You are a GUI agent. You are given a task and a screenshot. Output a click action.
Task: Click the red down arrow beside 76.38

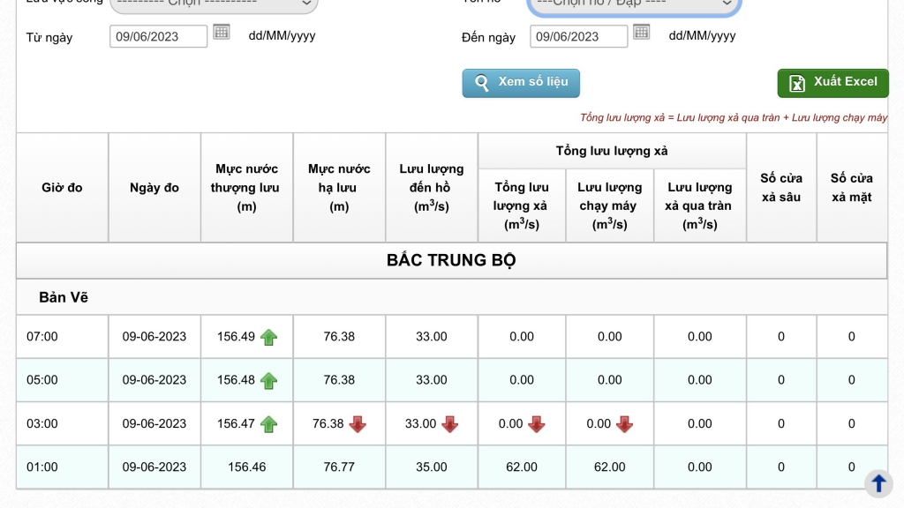point(358,424)
